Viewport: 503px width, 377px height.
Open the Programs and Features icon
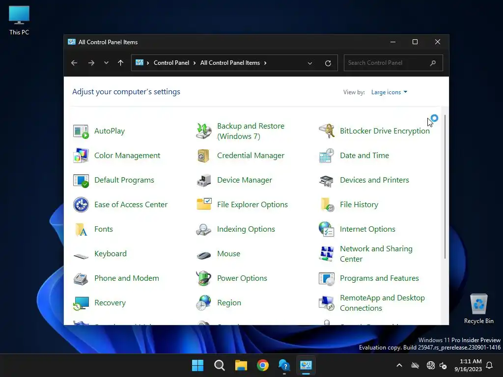(x=327, y=278)
